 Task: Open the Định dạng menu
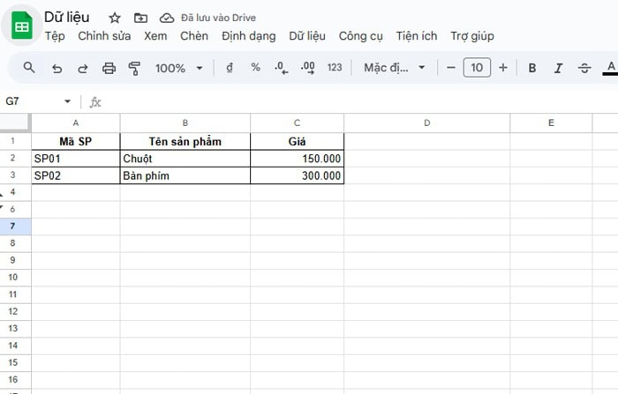coord(248,36)
